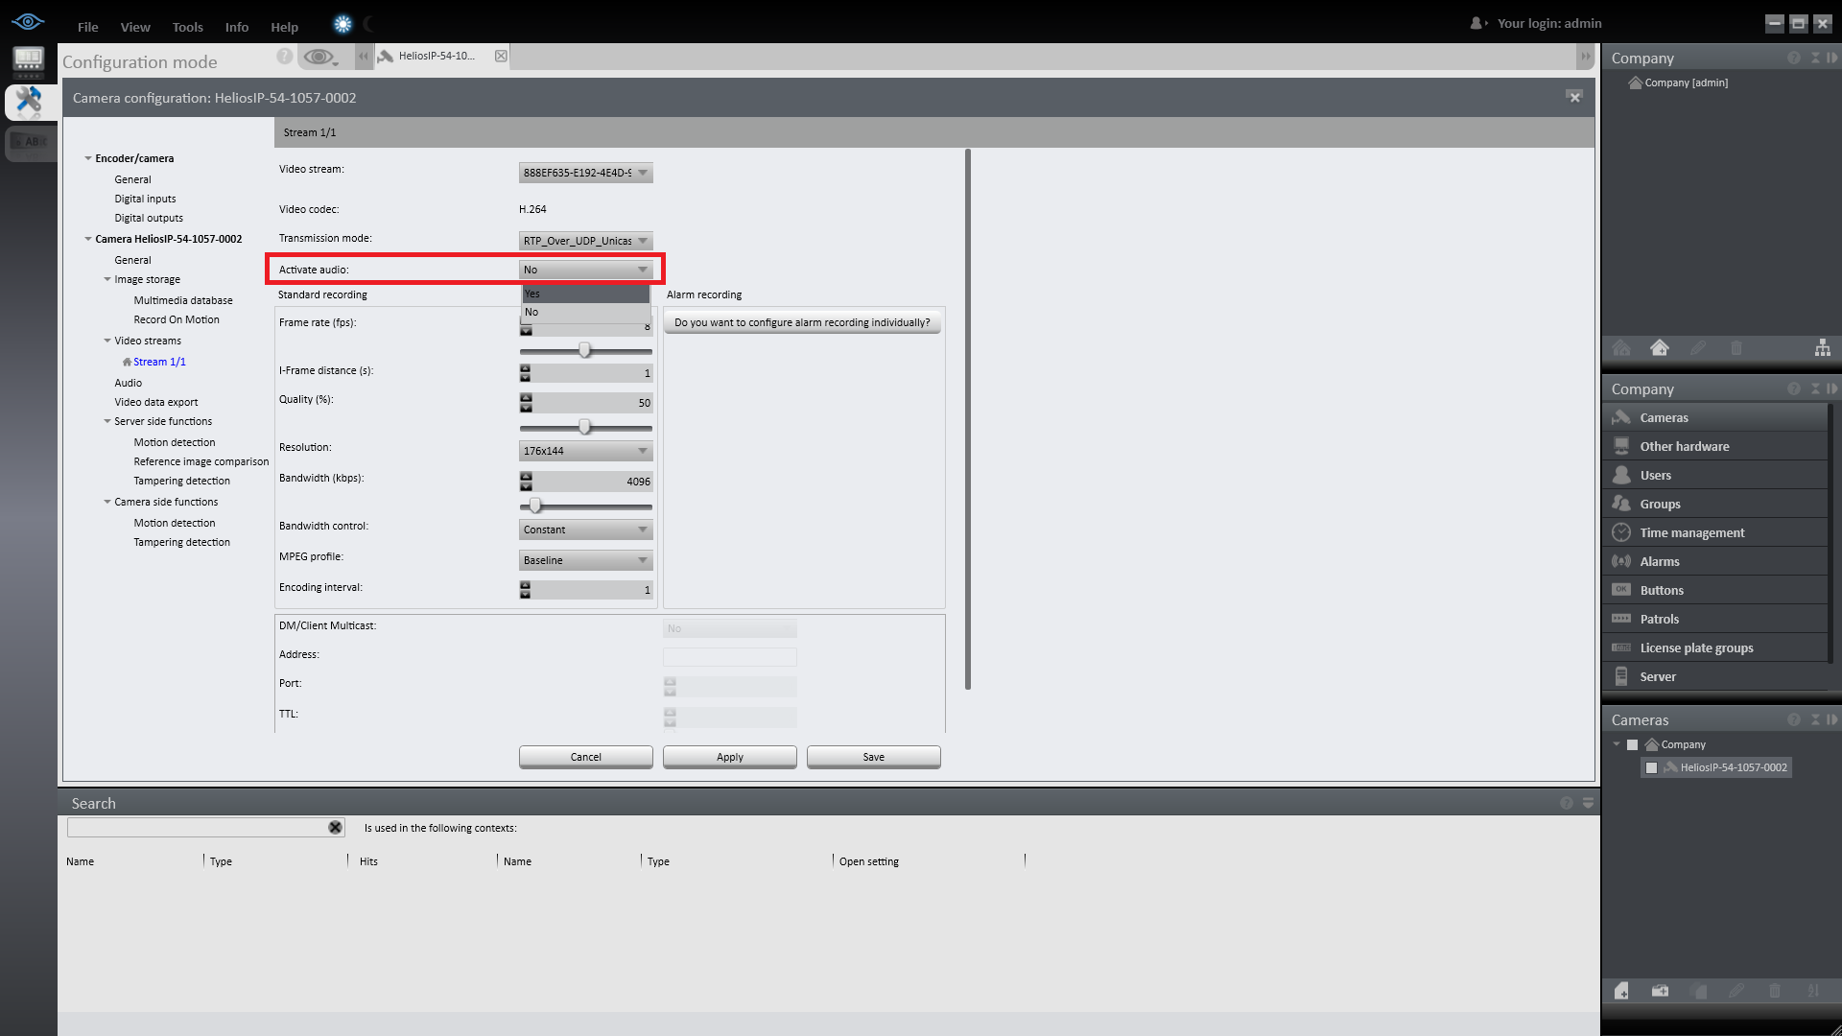Click the Quality percentage slider handle
The width and height of the screenshot is (1842, 1036).
pyautogui.click(x=584, y=427)
